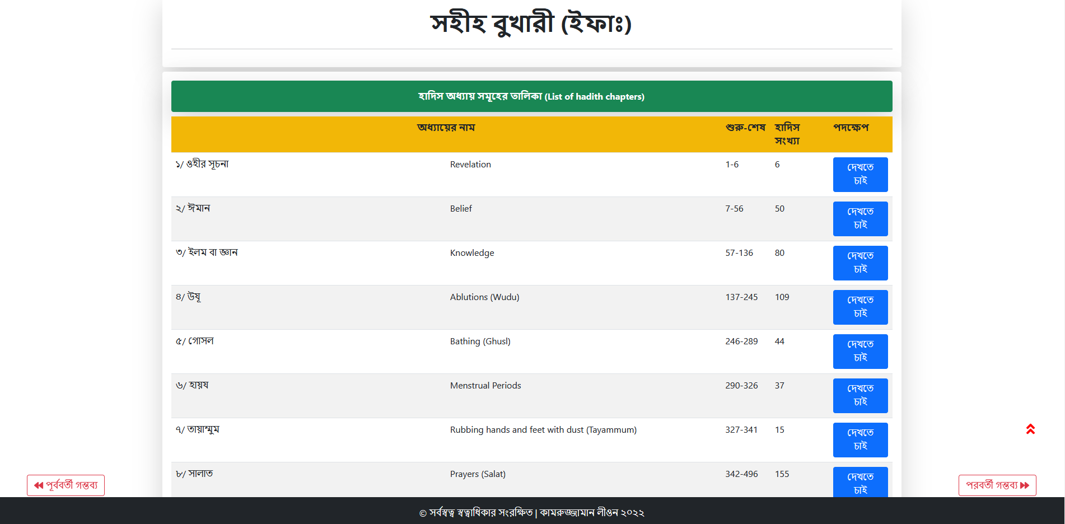Image resolution: width=1065 pixels, height=524 pixels.
Task: Go to next destination button
Action: point(997,485)
